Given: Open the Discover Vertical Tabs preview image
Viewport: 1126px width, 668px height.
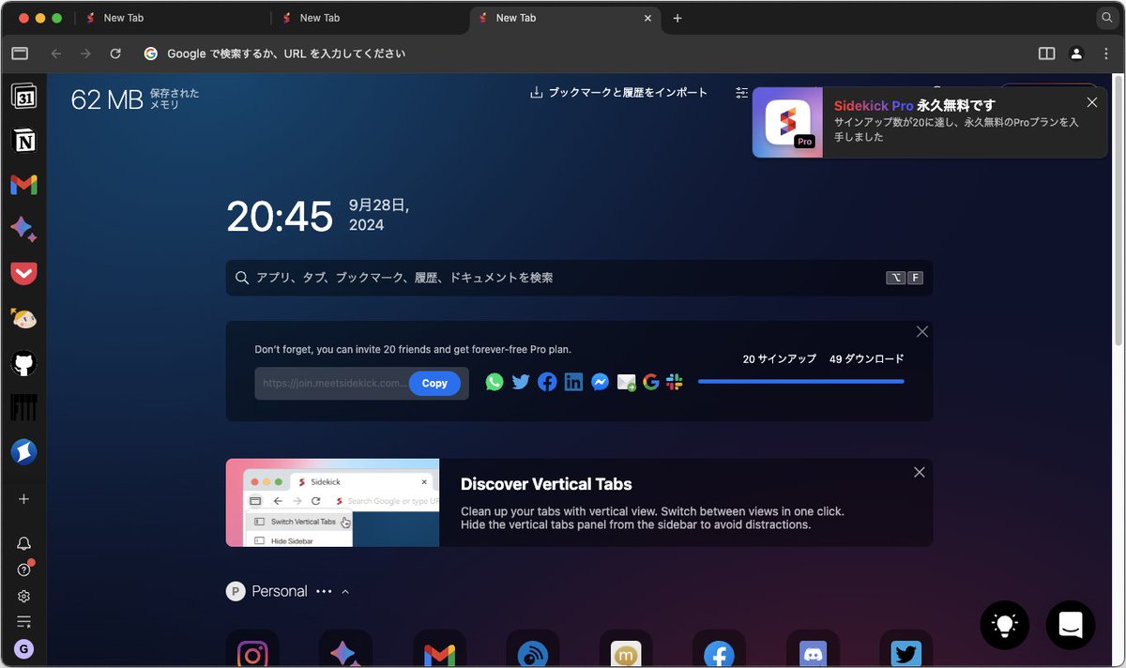Looking at the screenshot, I should click(x=332, y=503).
